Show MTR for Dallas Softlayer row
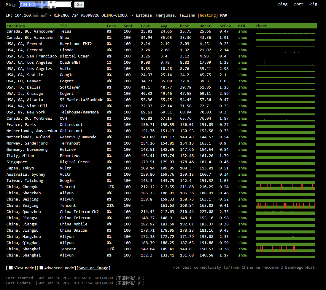This screenshot has height=290, width=326. pos(243,87)
